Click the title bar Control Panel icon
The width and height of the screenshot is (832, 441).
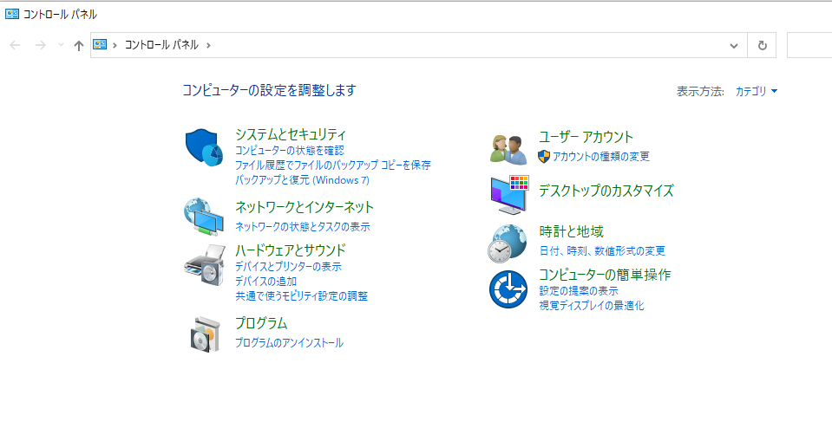pos(11,14)
